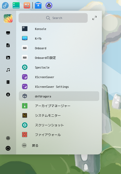Open the Desktop folder sidebar icon
Viewport: 121px width, 174px height.
[x=8, y=33]
